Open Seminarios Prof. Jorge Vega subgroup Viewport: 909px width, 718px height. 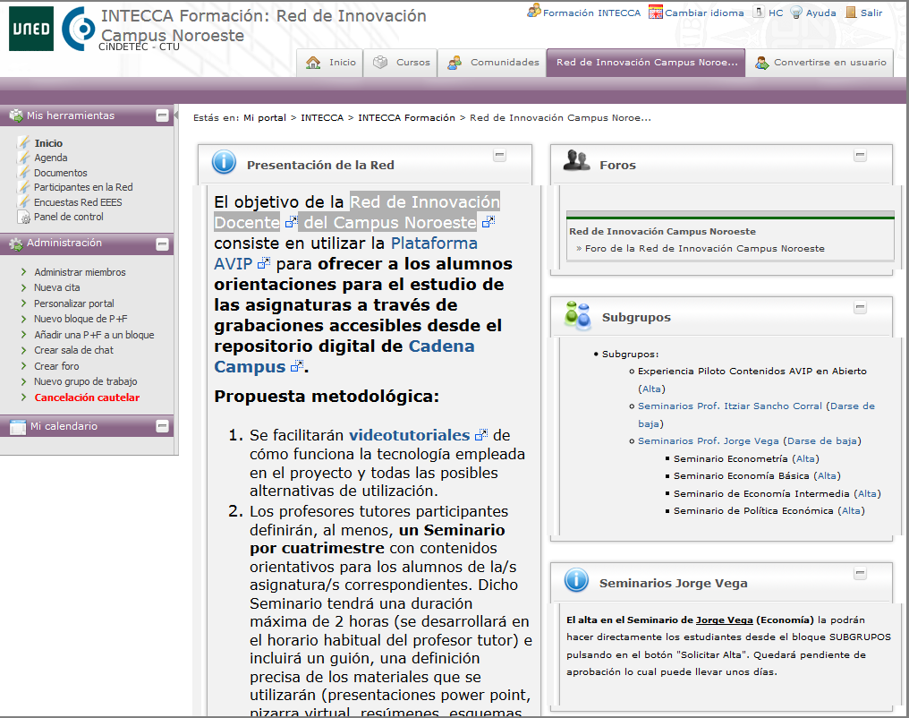pyautogui.click(x=709, y=440)
